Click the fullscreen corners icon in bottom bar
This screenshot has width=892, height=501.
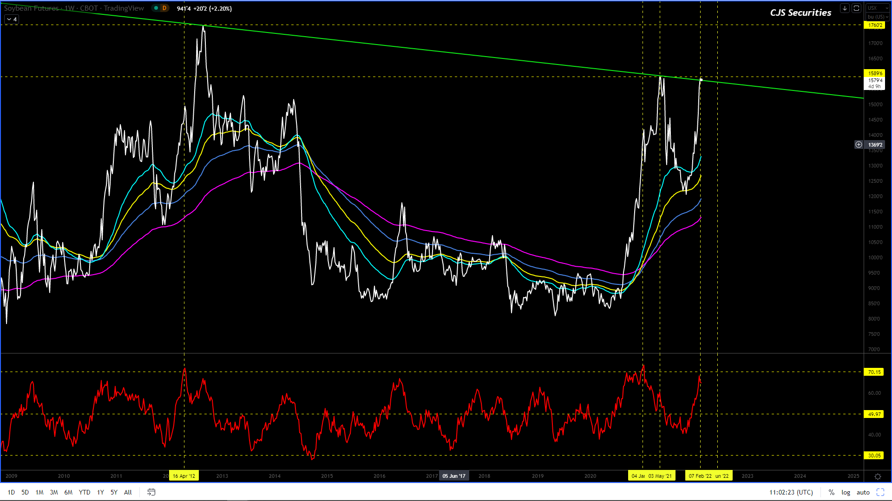click(x=880, y=492)
